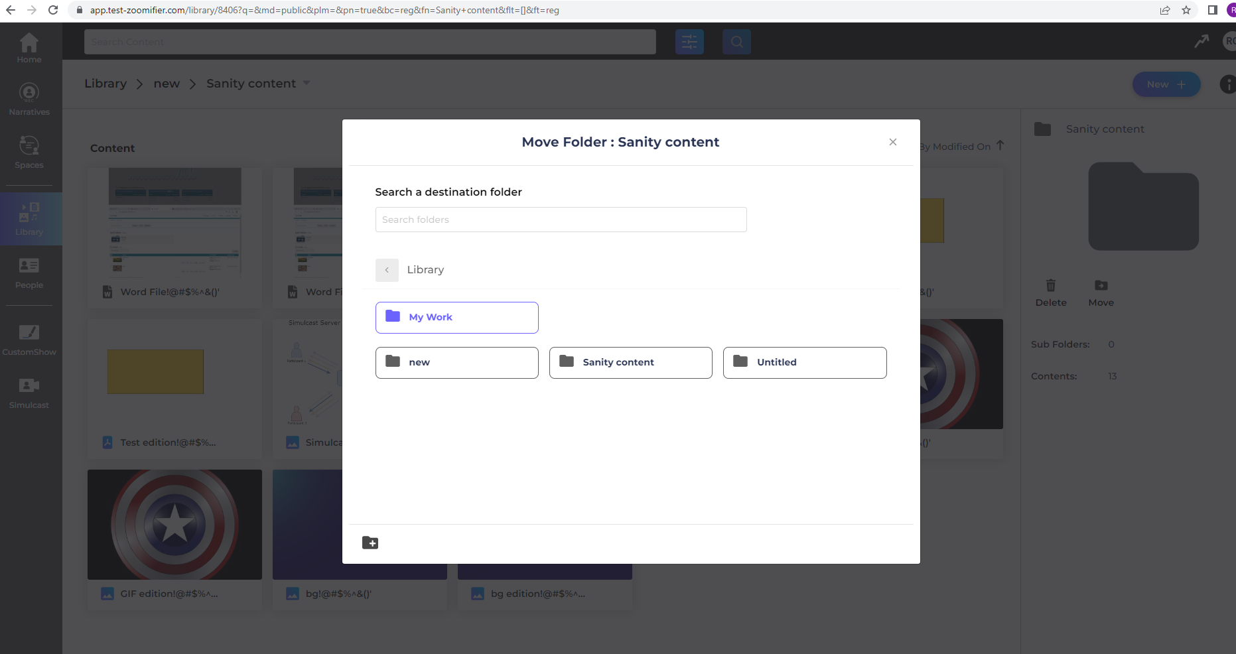
Task: Open the People section
Action: 29,273
